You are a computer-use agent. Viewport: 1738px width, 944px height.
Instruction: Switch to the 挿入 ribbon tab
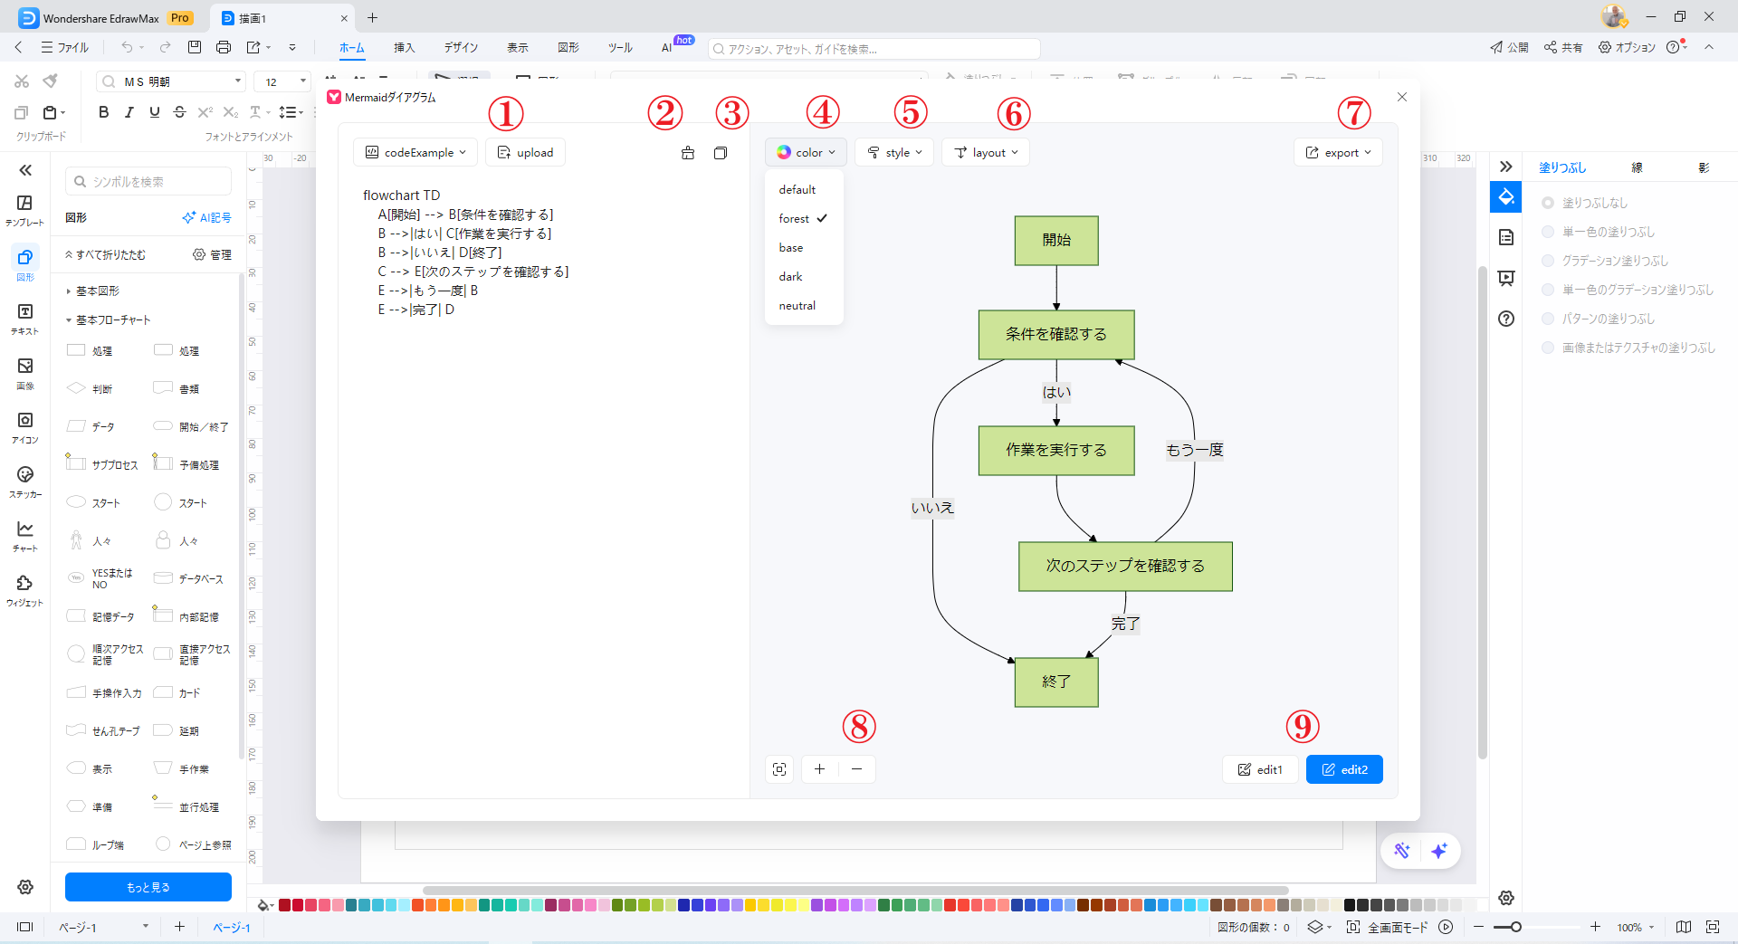pyautogui.click(x=404, y=48)
